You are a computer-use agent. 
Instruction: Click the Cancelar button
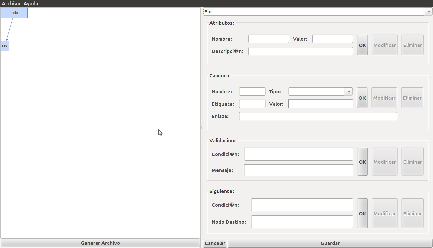click(x=215, y=243)
